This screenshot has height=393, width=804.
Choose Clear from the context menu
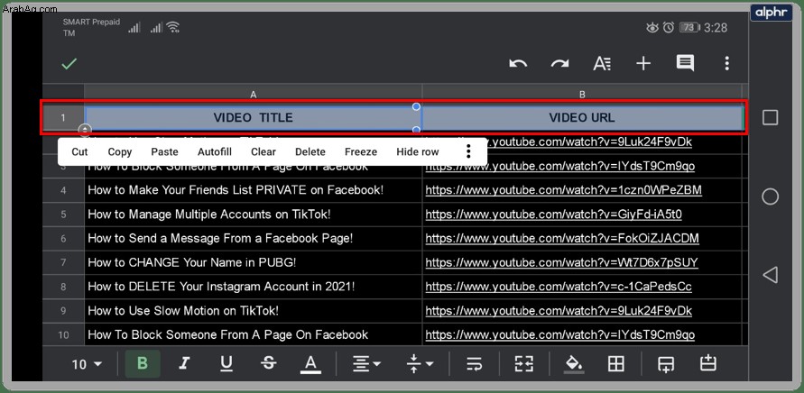click(263, 151)
